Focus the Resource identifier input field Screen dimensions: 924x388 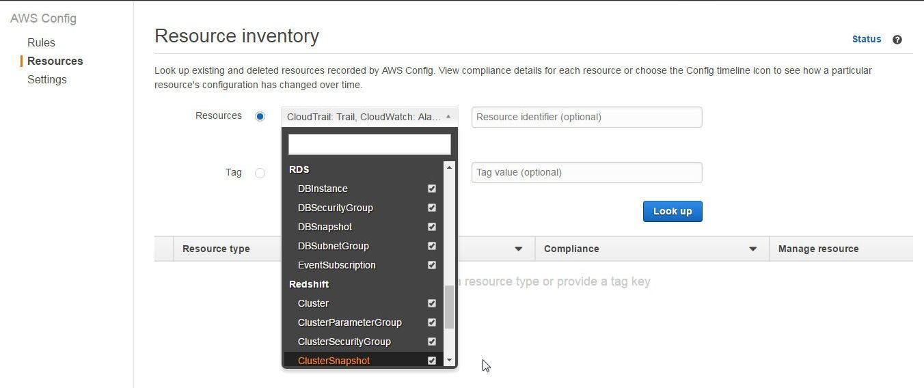point(586,117)
